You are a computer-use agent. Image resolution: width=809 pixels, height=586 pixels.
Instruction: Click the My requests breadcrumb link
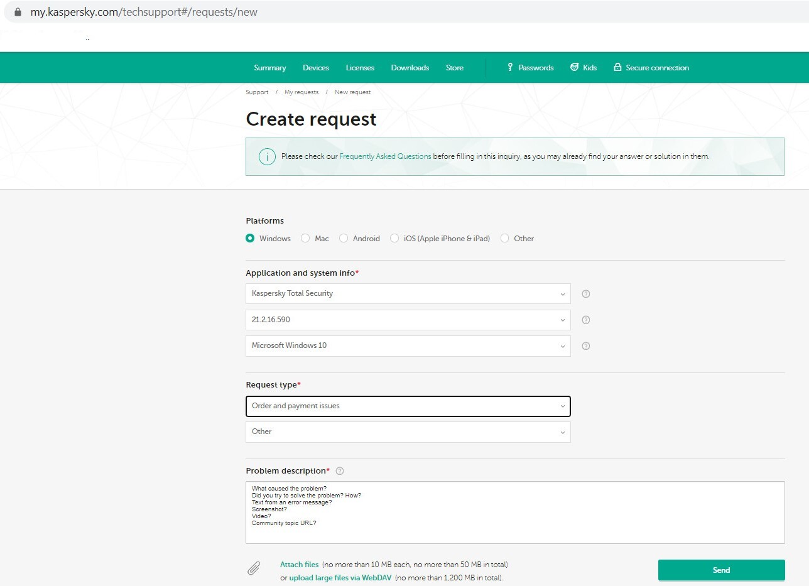[x=301, y=92]
